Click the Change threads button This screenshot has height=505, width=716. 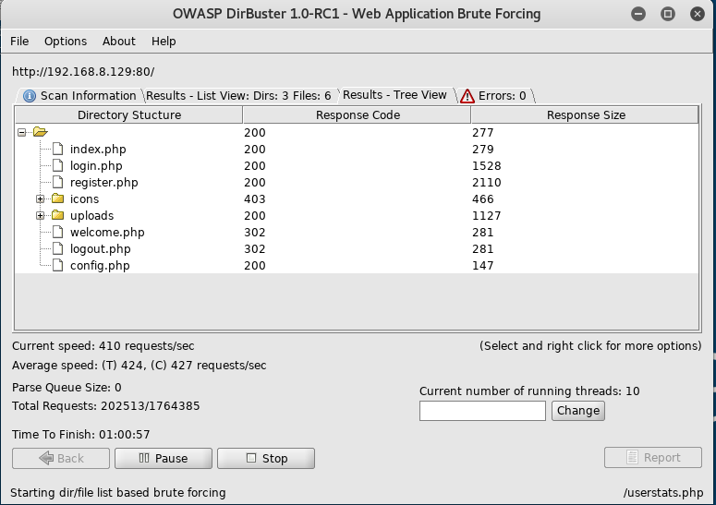(578, 411)
